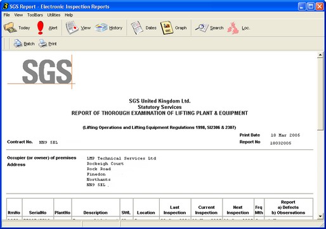326x229 pixels.
Task: Click the View newspaper icon
Action: click(72, 28)
